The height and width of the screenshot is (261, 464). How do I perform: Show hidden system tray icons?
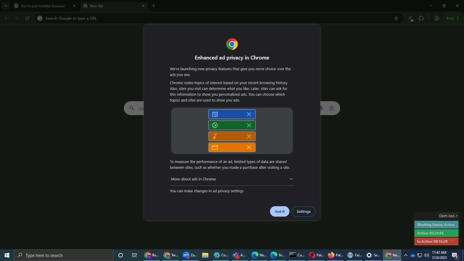[x=406, y=255]
